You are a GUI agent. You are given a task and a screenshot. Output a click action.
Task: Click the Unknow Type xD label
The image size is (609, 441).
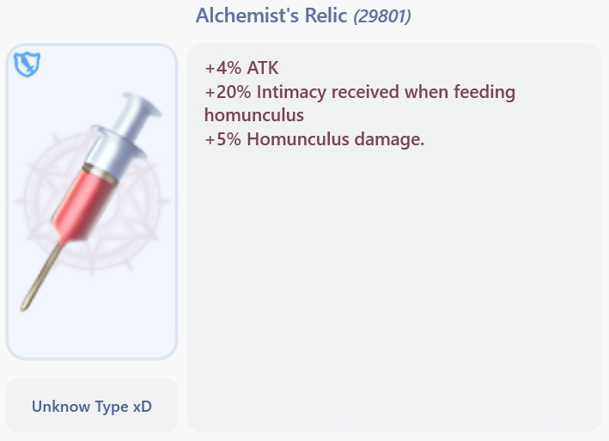click(x=91, y=406)
